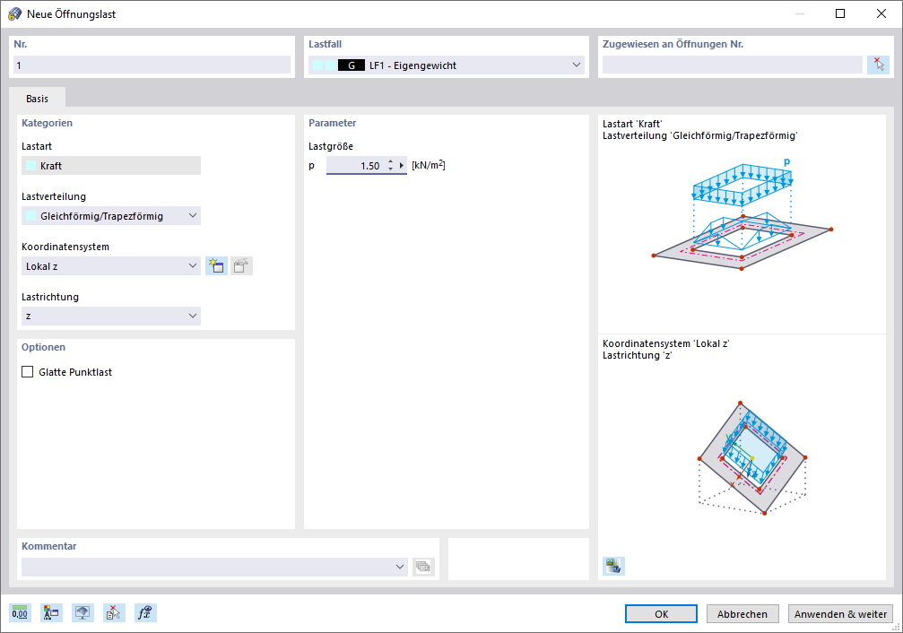Confirm with the OK button

661,614
